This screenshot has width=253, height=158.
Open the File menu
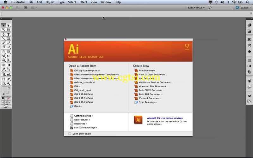[31, 2]
